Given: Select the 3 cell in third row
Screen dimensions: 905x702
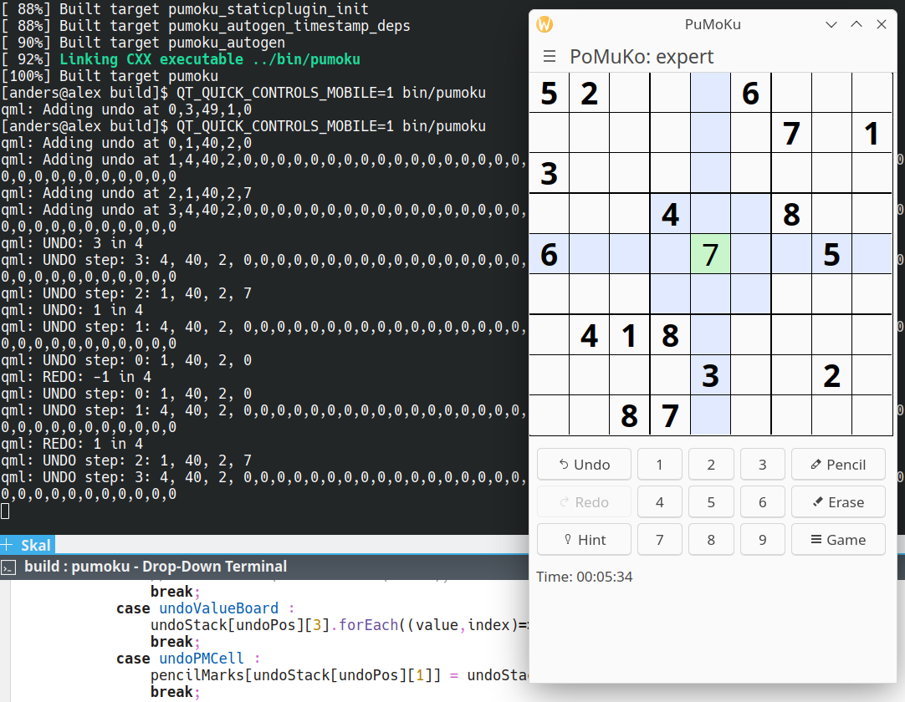Looking at the screenshot, I should 549,173.
